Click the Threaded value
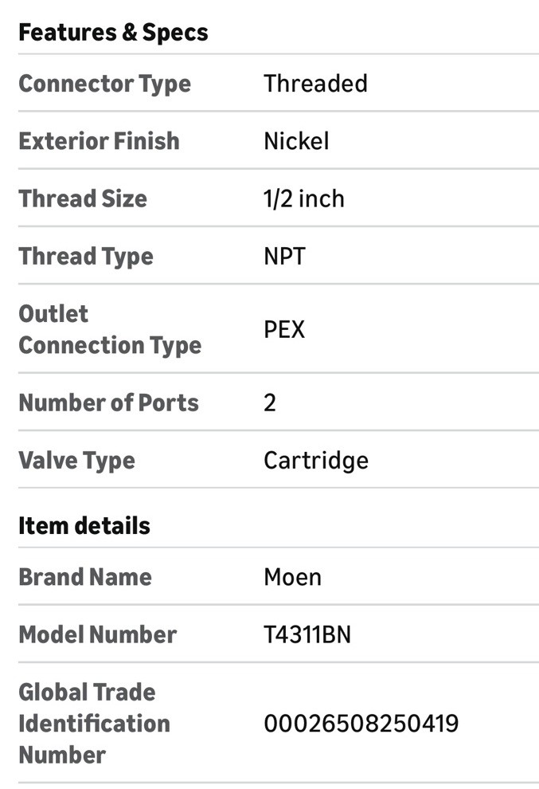Screen dimensions: 539x789 click(x=315, y=84)
